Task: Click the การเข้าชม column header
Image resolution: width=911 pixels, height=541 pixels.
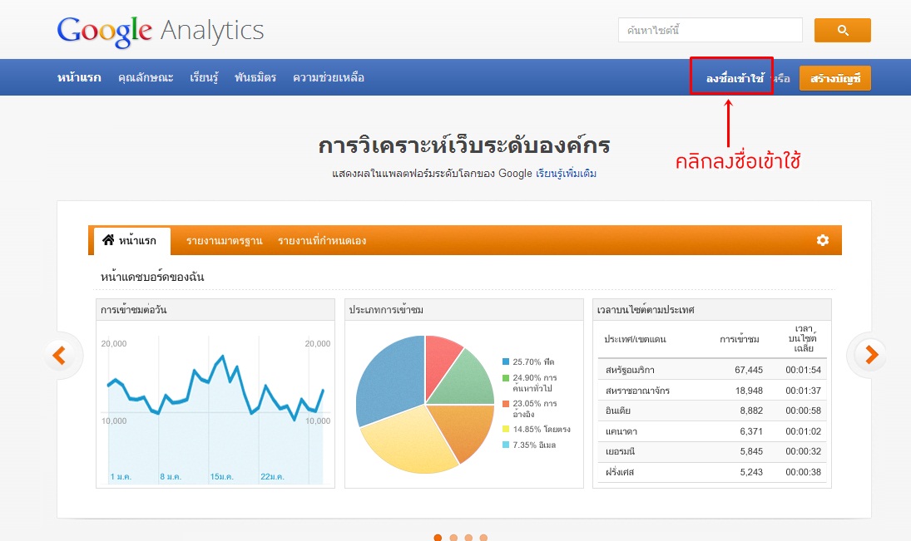Action: coord(739,339)
